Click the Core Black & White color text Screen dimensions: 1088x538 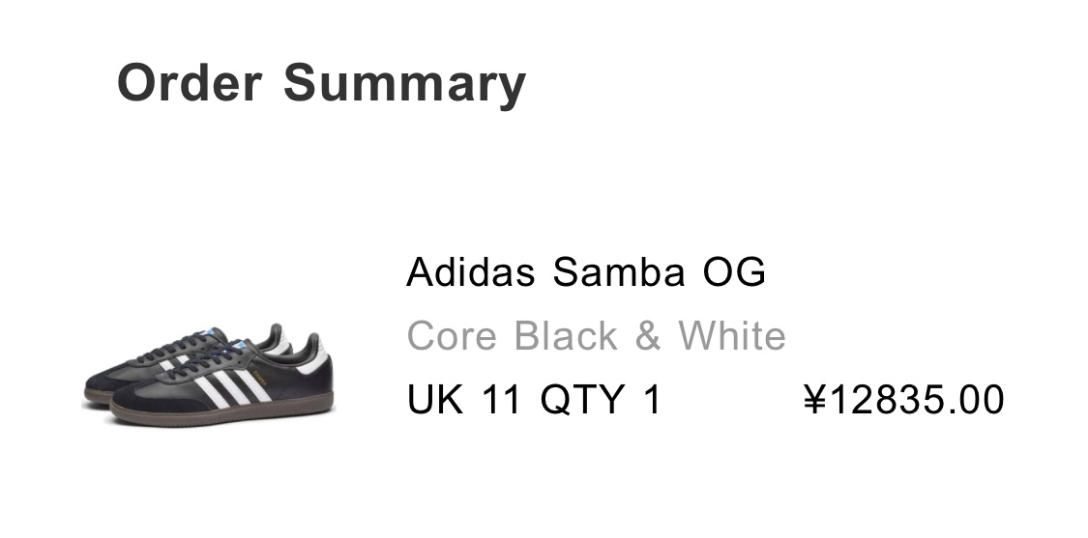[596, 336]
